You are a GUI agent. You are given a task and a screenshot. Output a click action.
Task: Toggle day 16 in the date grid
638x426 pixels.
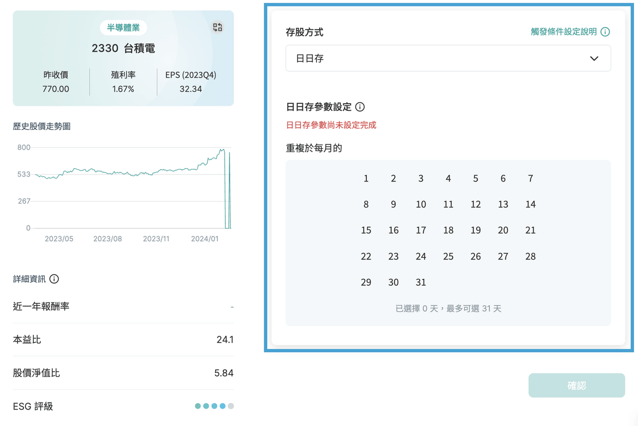tap(394, 230)
